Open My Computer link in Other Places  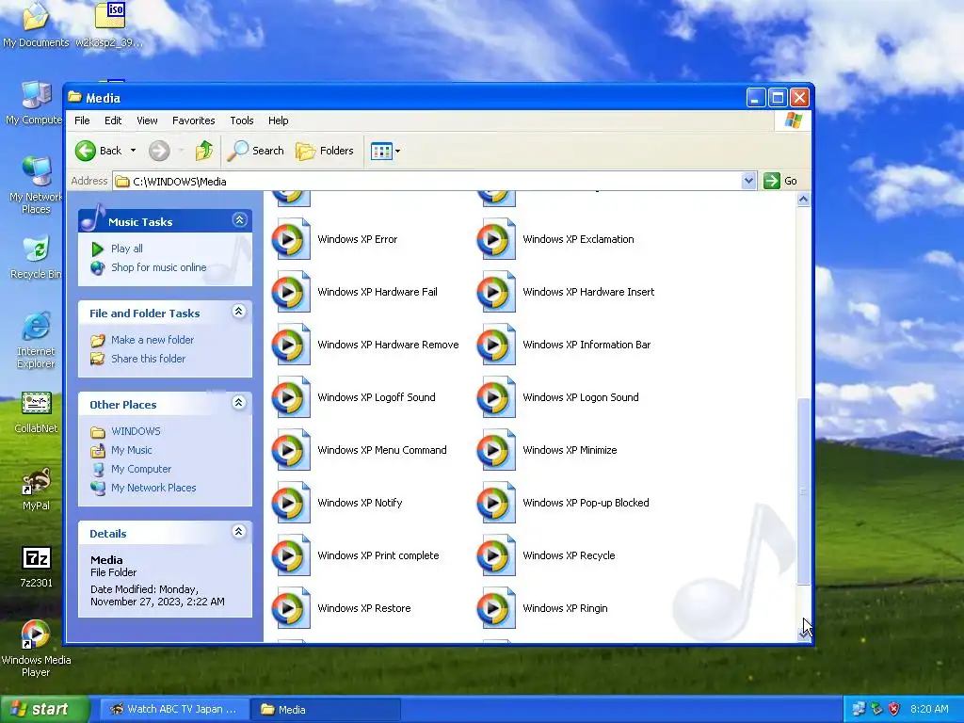[141, 469]
